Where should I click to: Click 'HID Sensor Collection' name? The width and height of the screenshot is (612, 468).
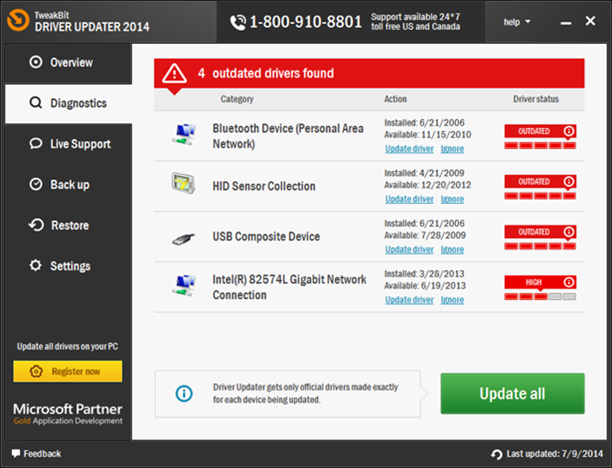point(264,186)
